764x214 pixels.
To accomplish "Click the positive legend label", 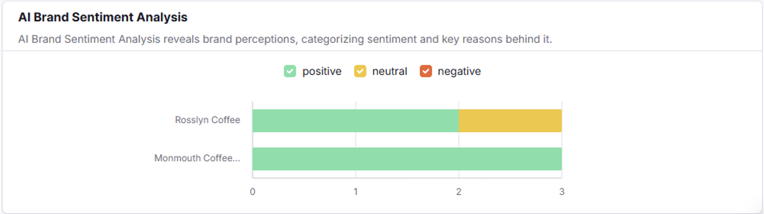I will (x=321, y=71).
